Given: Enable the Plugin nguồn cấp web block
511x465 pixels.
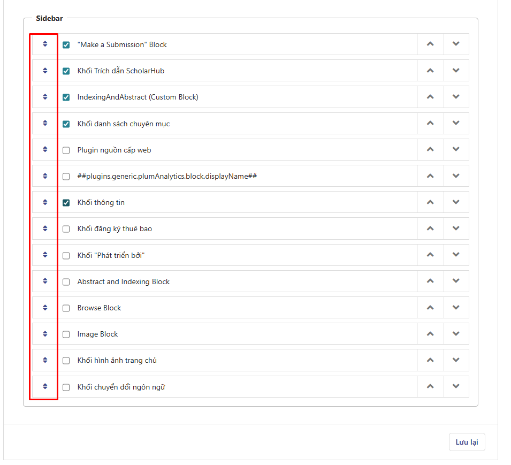Looking at the screenshot, I should tap(66, 150).
